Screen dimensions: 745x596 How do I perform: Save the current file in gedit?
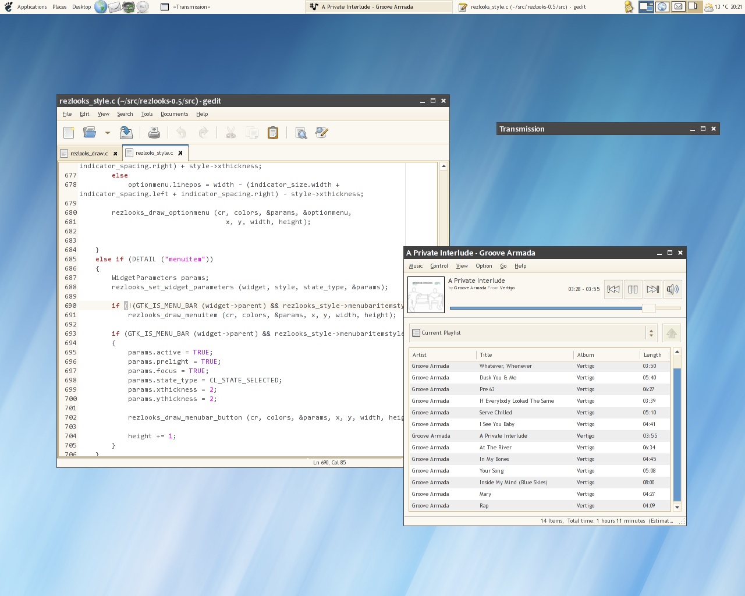[x=126, y=133]
